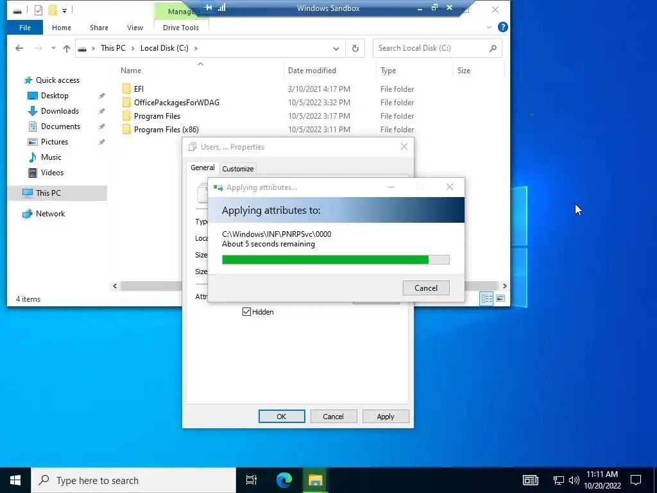Expand chevron after Local Disk (C:) breadcrumb
657x493 pixels.
(196, 48)
